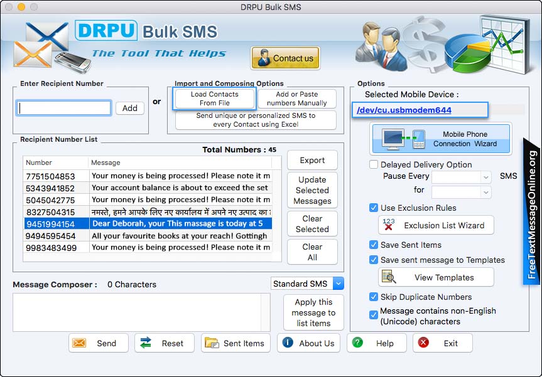Click the 'All your favourite books' message cell
The height and width of the screenshot is (377, 542).
pos(180,236)
